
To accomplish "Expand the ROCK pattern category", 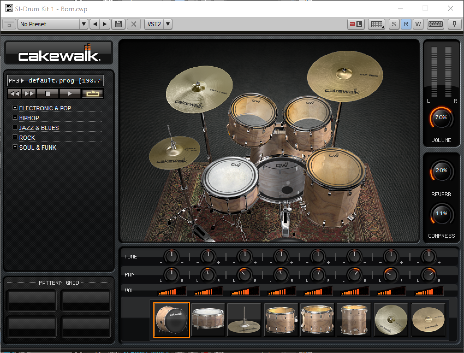I will coord(15,137).
